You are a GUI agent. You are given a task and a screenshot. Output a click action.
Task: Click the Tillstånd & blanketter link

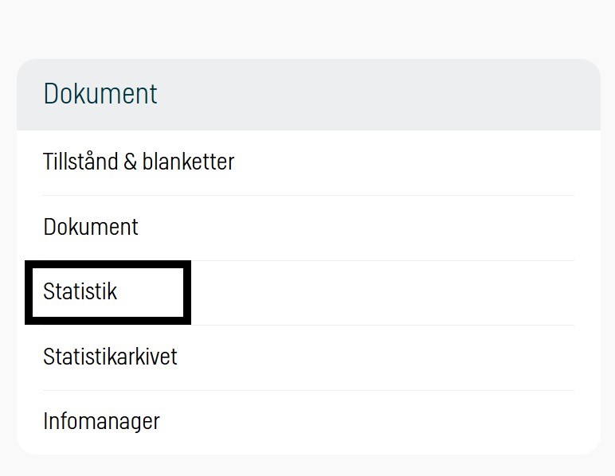pos(139,162)
